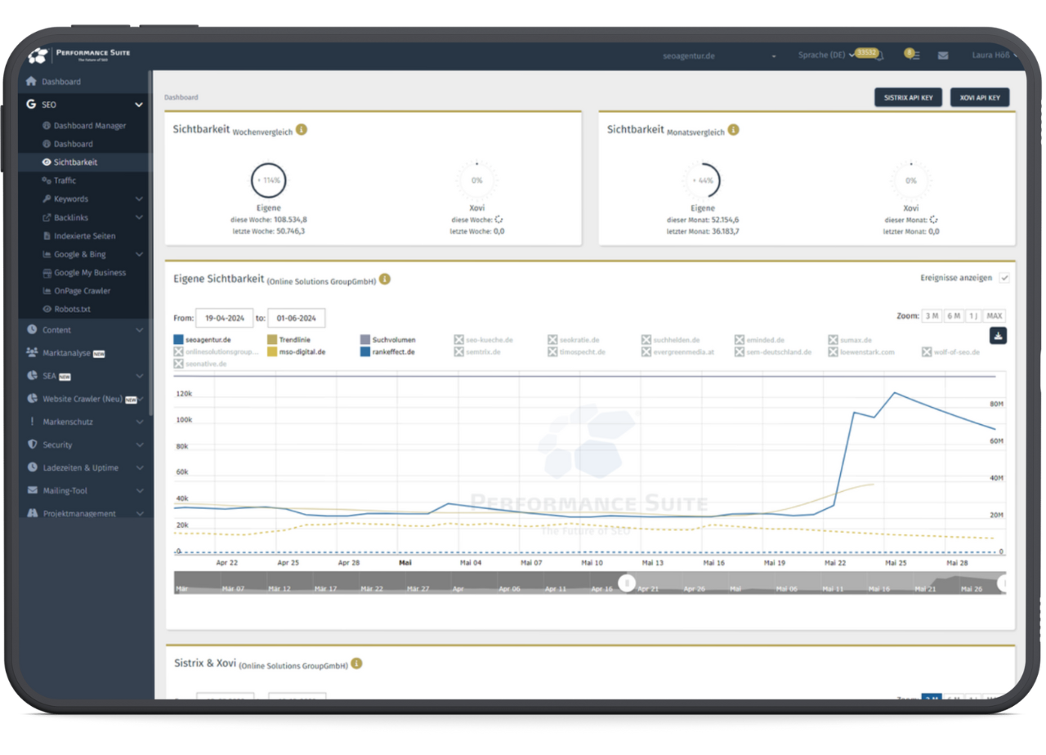
Task: Click the info icon next to Sichtbarkeit Monatsvergleich
Action: [734, 129]
